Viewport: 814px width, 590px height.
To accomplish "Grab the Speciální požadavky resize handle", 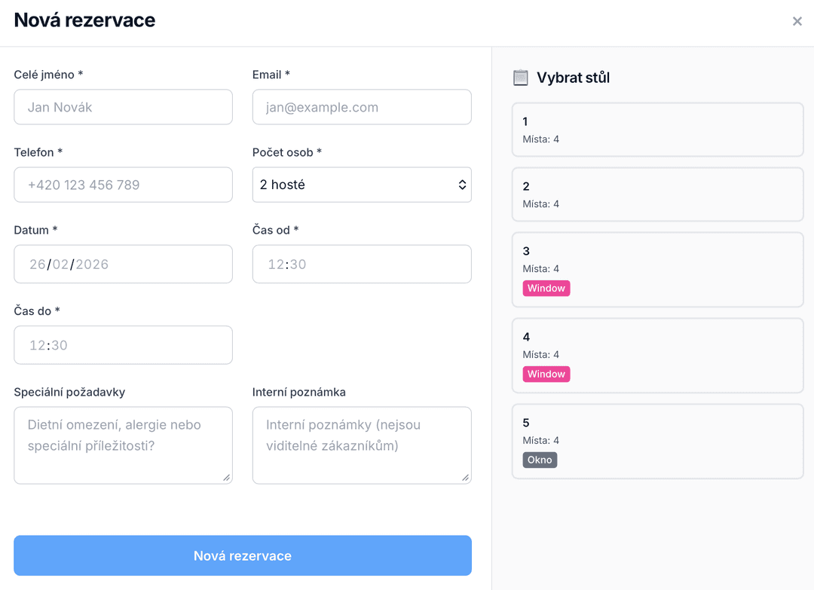I will (x=226, y=477).
